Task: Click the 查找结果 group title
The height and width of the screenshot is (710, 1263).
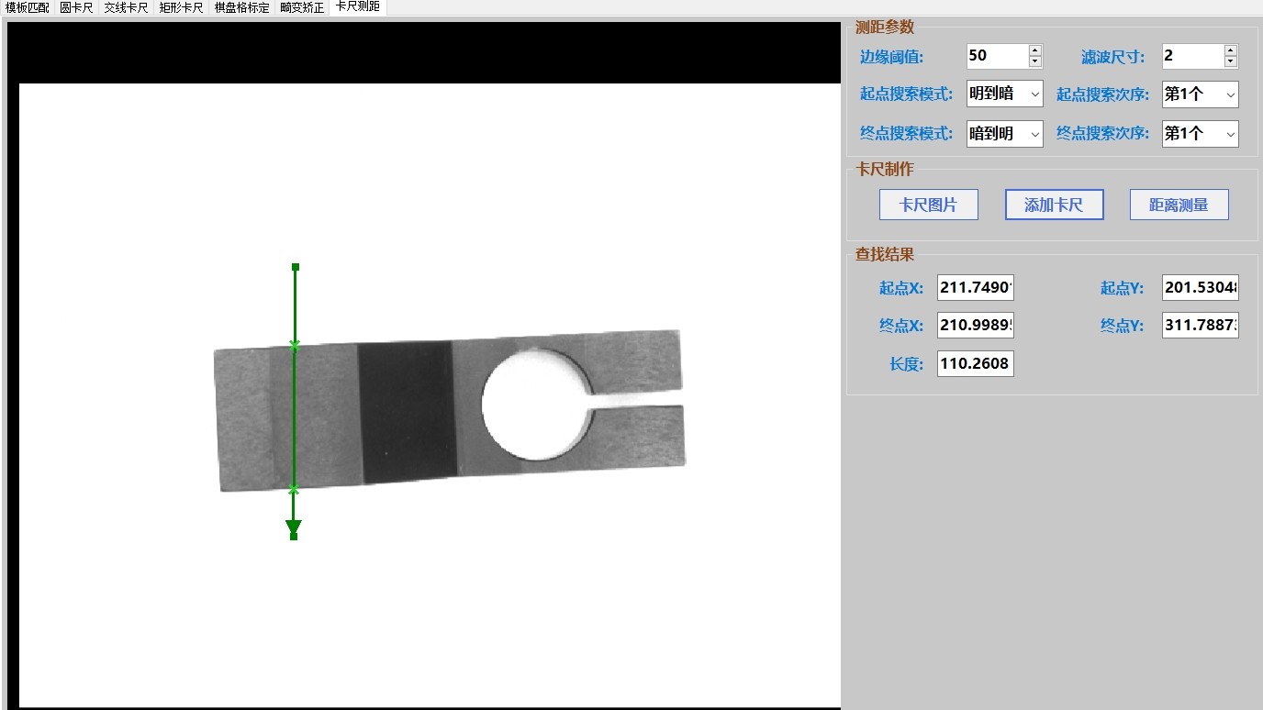Action: (x=885, y=255)
